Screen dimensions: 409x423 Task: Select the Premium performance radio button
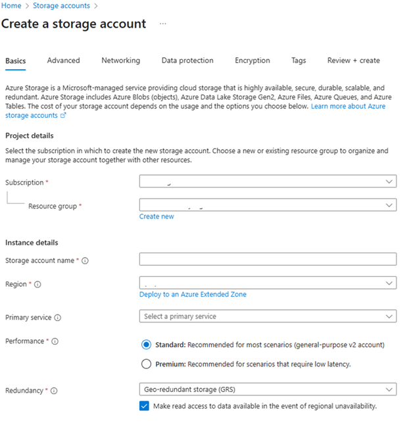tap(146, 364)
